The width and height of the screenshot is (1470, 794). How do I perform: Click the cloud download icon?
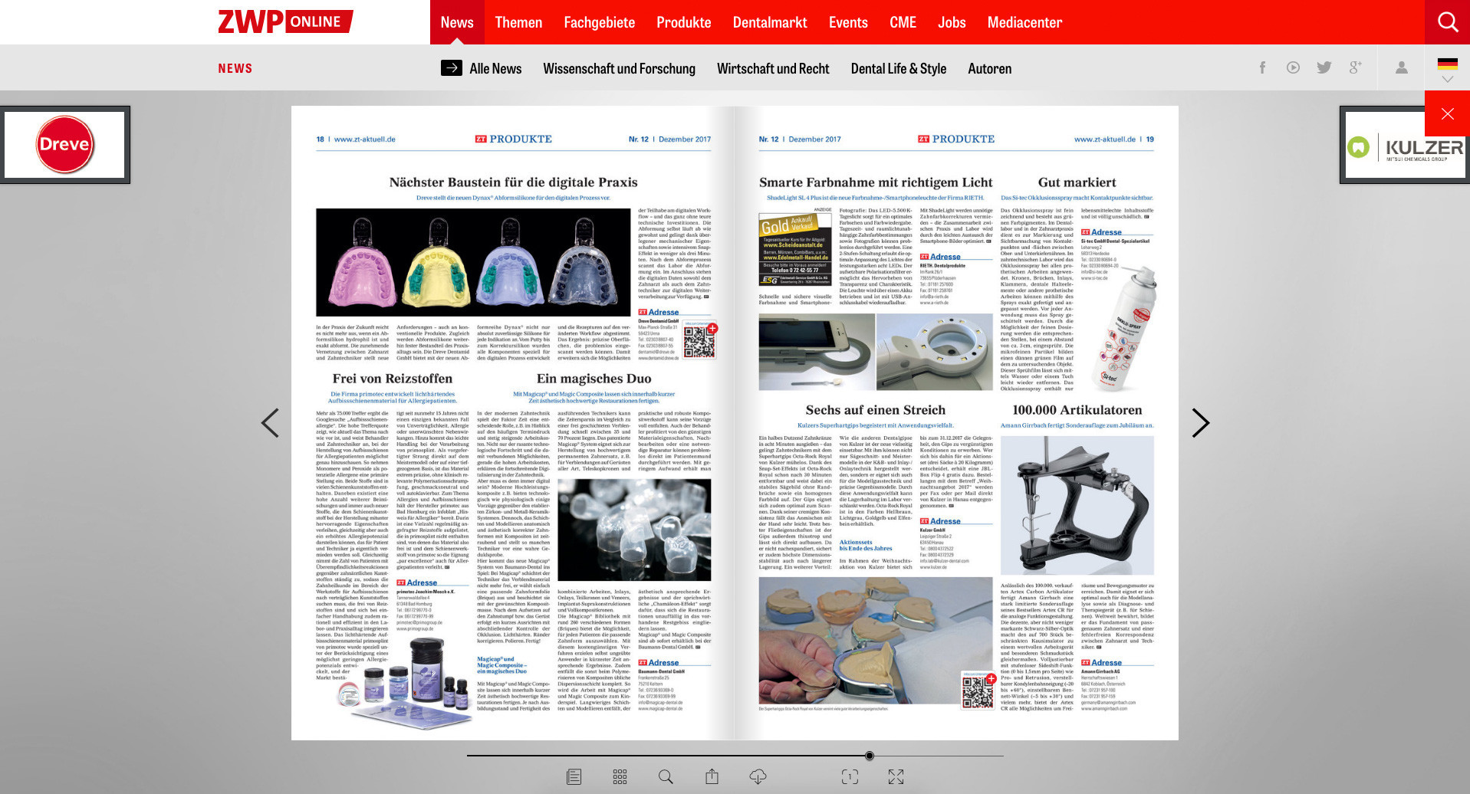point(758,777)
